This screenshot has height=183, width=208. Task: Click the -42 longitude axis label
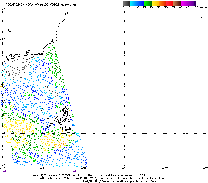(x=43, y=168)
